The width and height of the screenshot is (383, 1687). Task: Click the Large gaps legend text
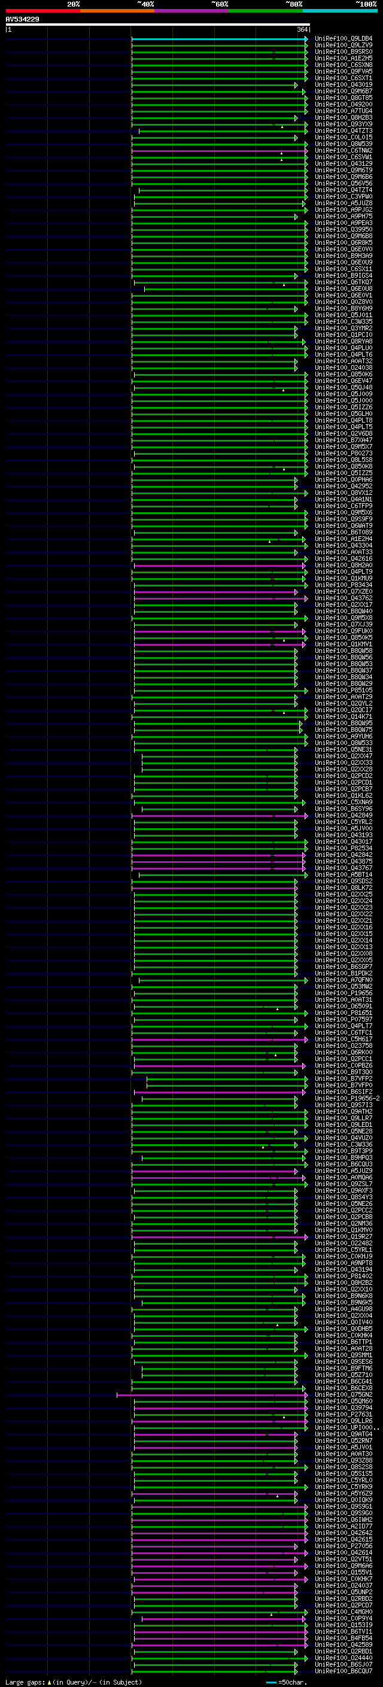click(26, 1682)
